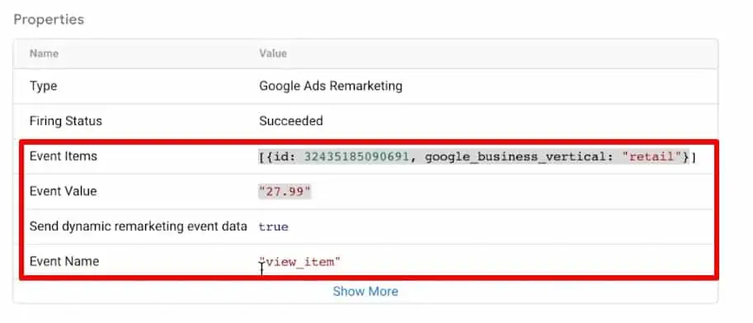Select the Event Value row label
This screenshot has height=323, width=753.
pyautogui.click(x=63, y=191)
